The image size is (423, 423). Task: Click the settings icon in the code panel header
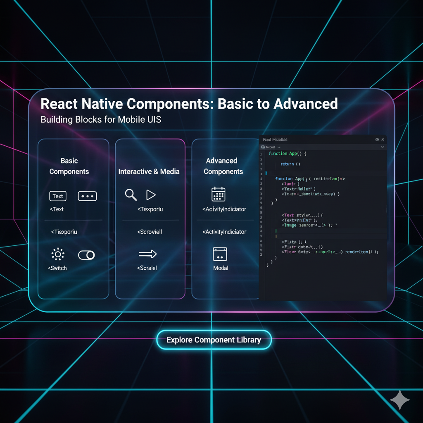tap(377, 140)
